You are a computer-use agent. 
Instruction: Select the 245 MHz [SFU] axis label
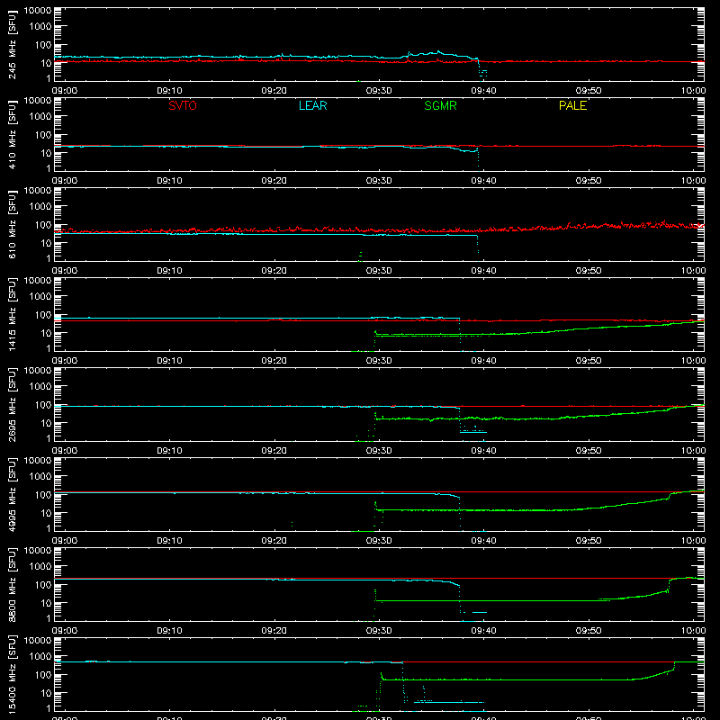point(12,44)
